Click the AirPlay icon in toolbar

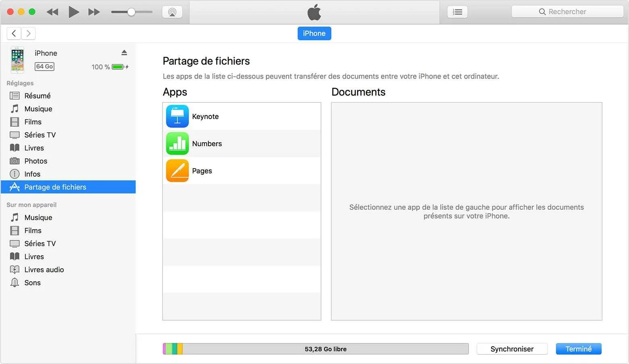172,12
